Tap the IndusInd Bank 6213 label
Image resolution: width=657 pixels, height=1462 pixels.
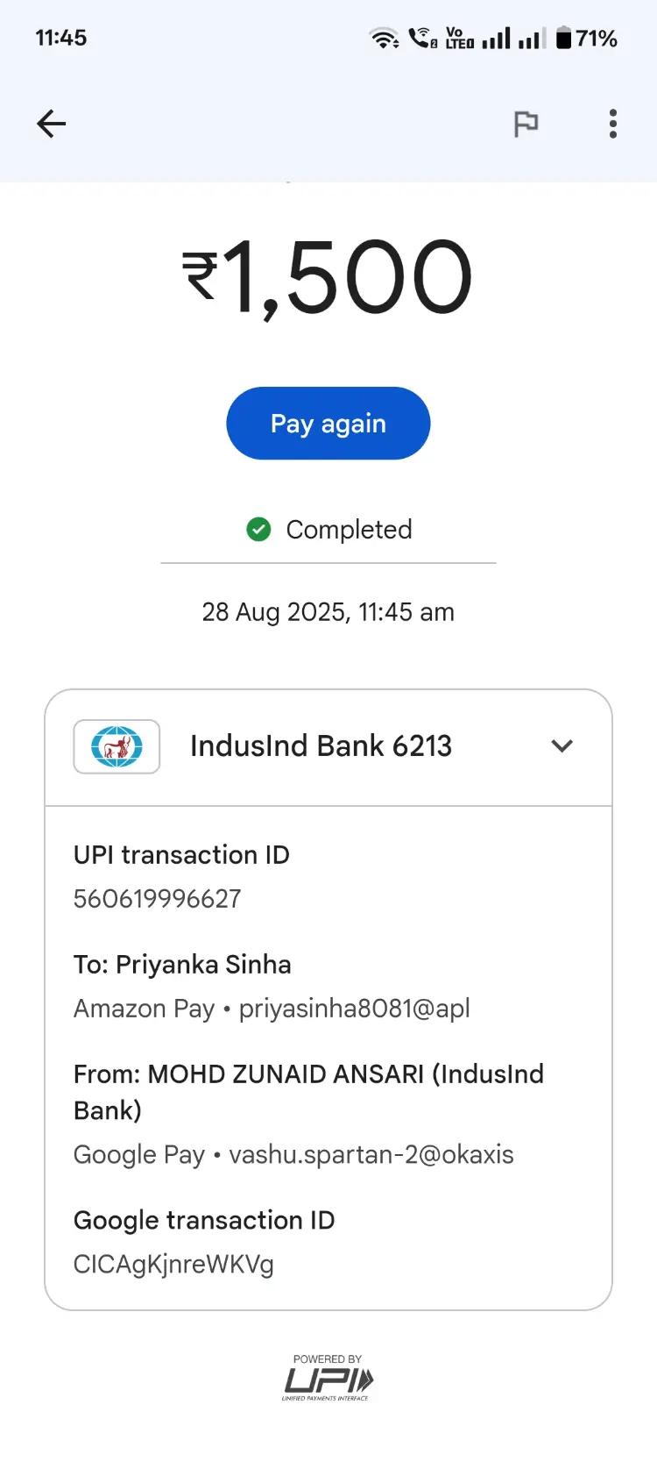coord(321,746)
